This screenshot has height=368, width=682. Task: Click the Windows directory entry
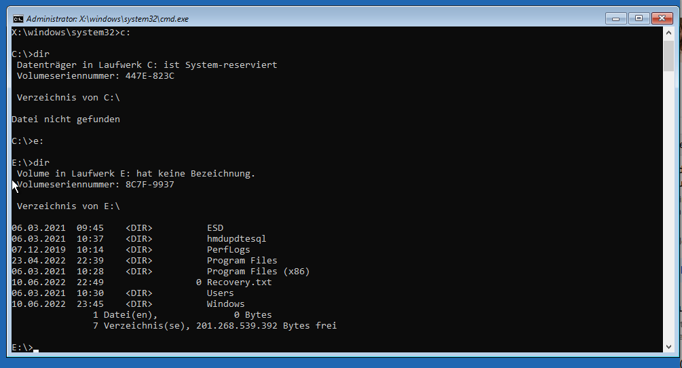225,304
